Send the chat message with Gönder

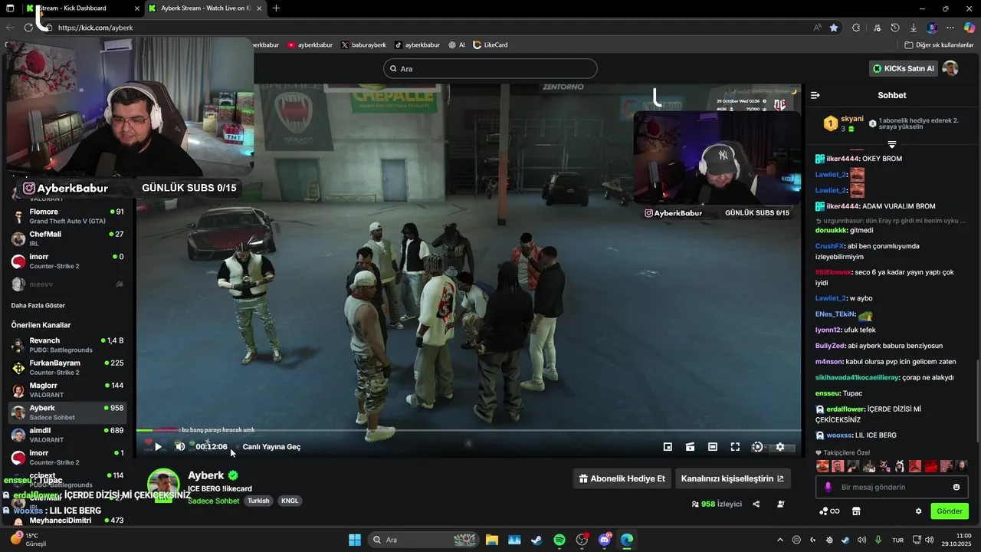(x=950, y=511)
